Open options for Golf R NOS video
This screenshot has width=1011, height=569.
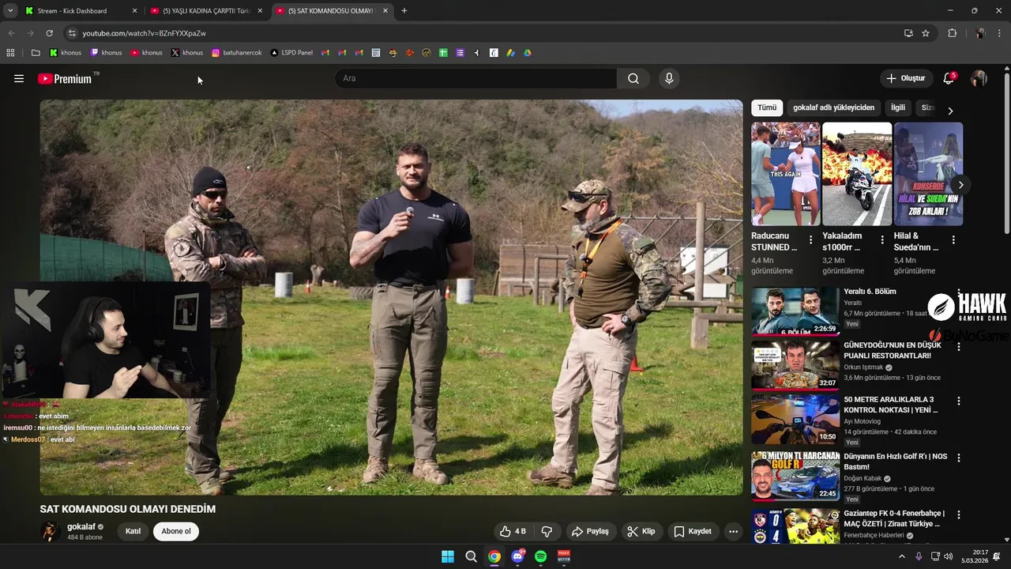coord(959,458)
